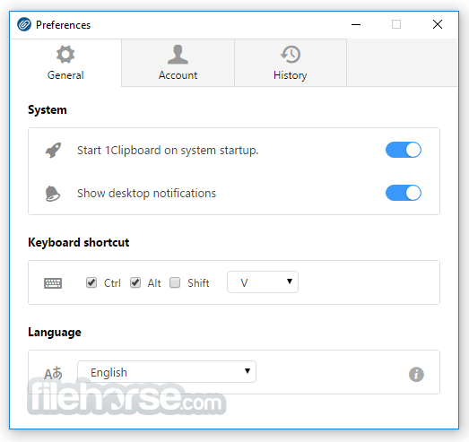
Task: Click the notification bell icon
Action: pos(53,194)
